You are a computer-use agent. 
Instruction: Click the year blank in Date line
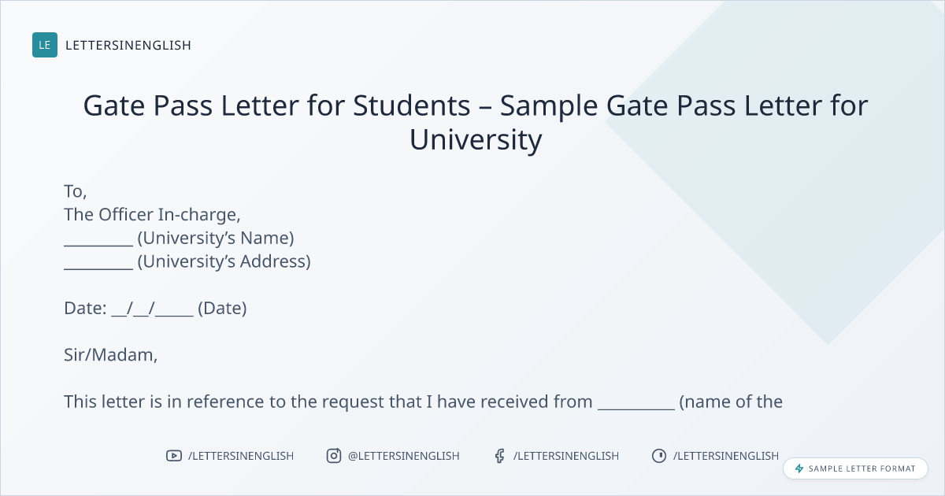click(175, 313)
